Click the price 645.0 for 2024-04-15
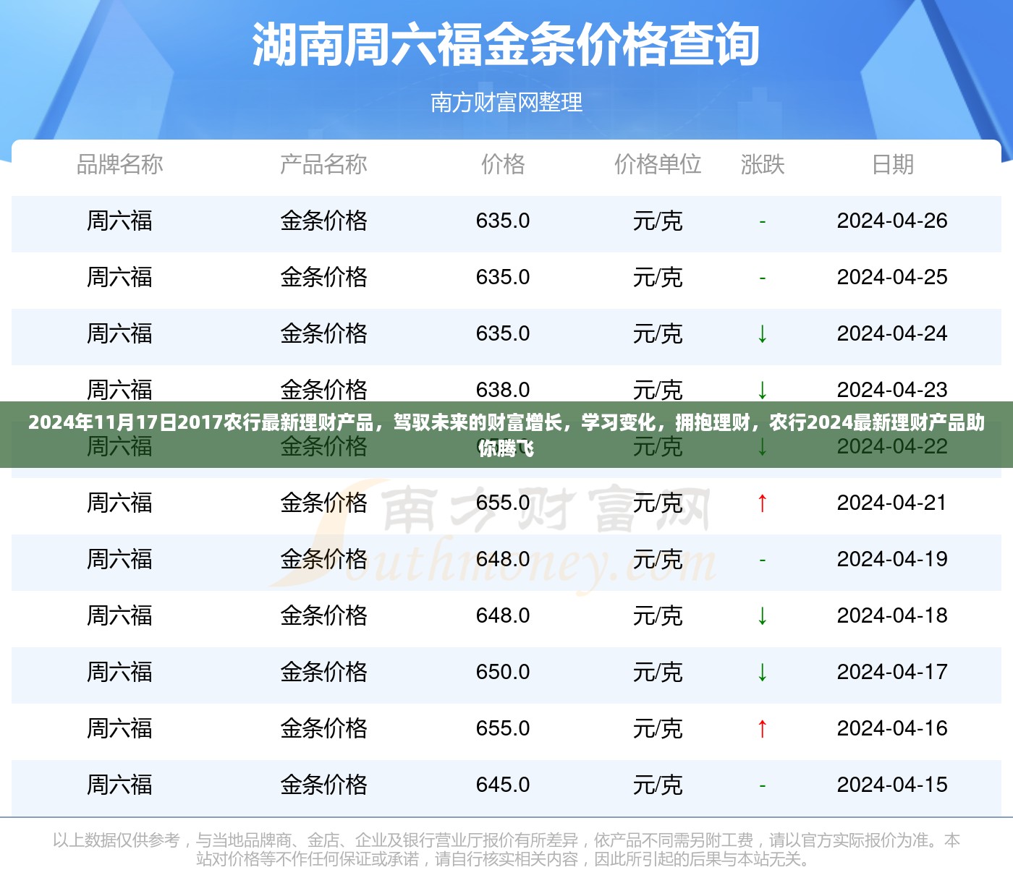This screenshot has height=870, width=1013. tap(503, 785)
